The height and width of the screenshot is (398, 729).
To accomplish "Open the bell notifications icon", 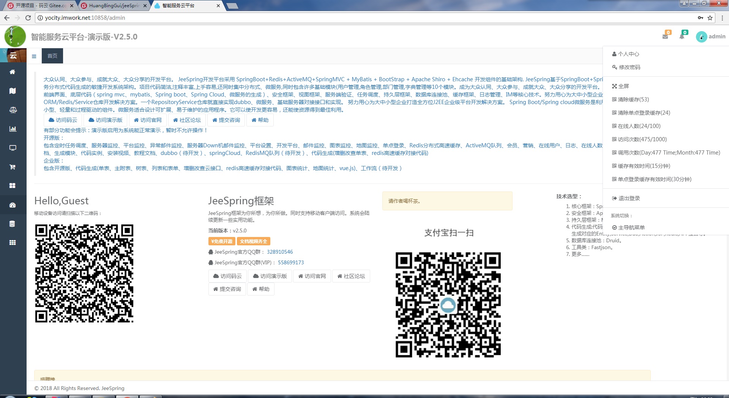I will pos(682,36).
